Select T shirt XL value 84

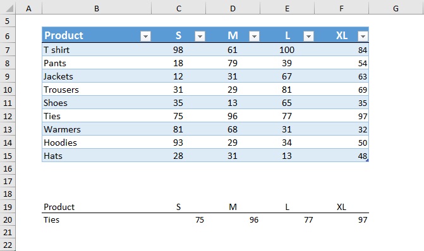point(341,50)
